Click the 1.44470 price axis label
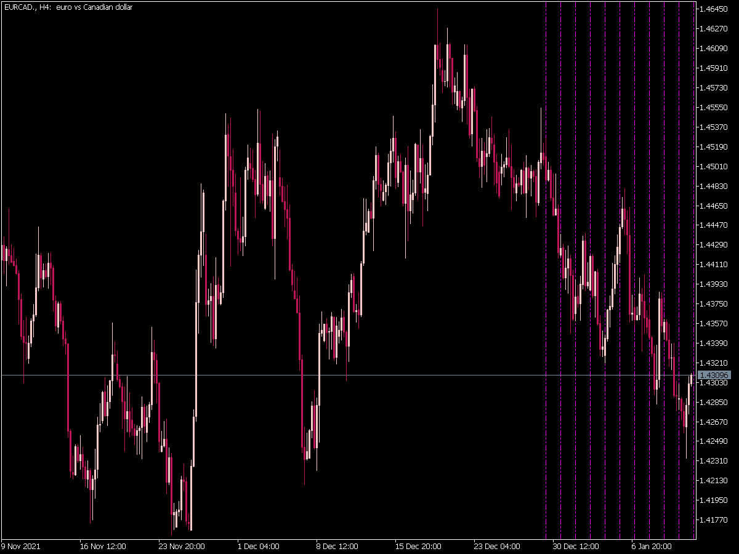This screenshot has height=554, width=739. click(714, 225)
